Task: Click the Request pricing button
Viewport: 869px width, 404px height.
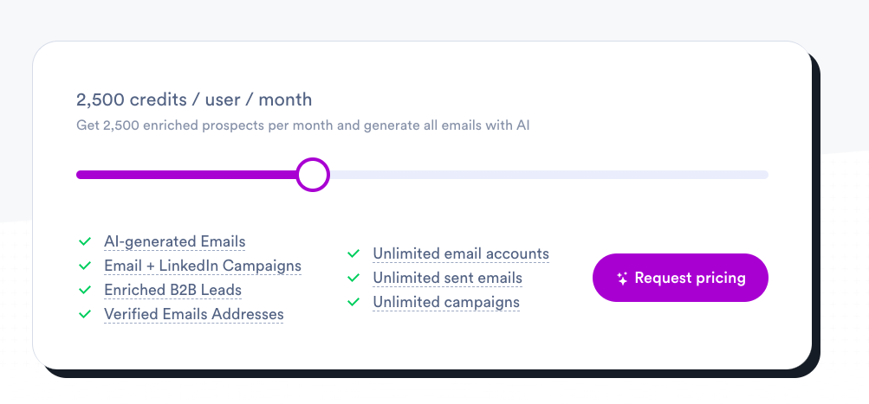Action: (x=681, y=278)
